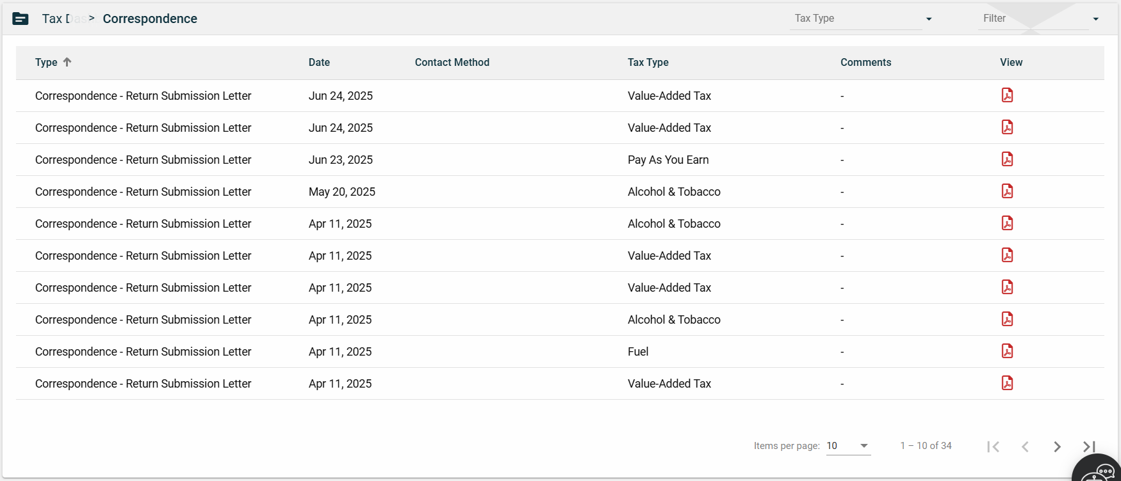Open PDF in the last table row
The height and width of the screenshot is (481, 1121).
tap(1007, 383)
